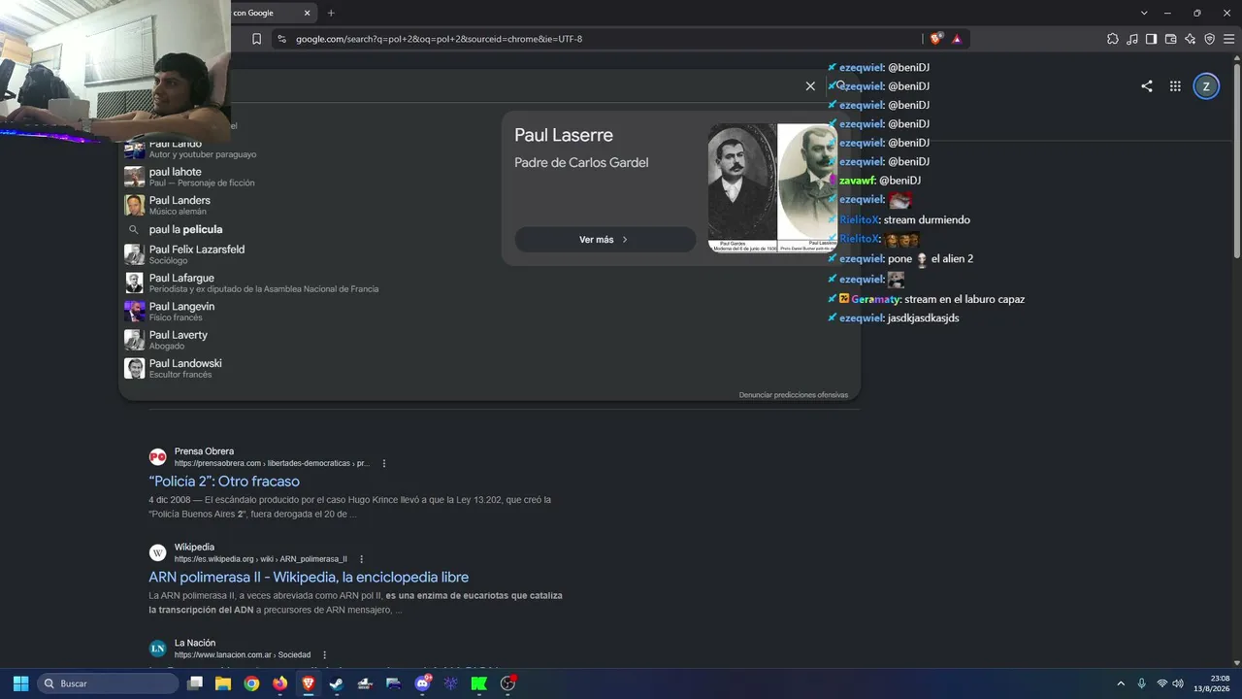Open Wikipedia result's three-dot menu
1242x699 pixels.
tap(362, 559)
